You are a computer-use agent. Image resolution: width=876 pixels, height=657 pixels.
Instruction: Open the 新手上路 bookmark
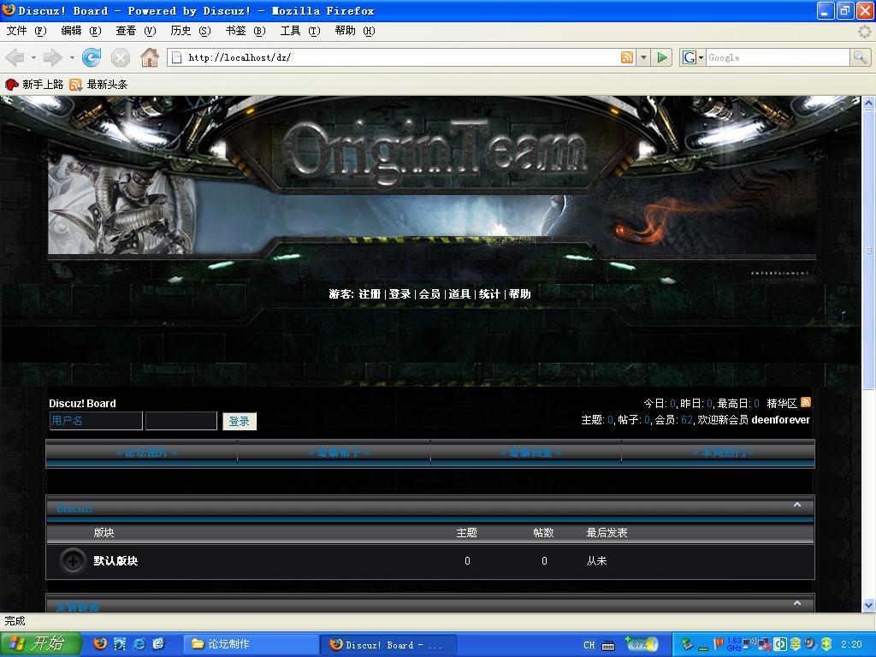tap(34, 85)
